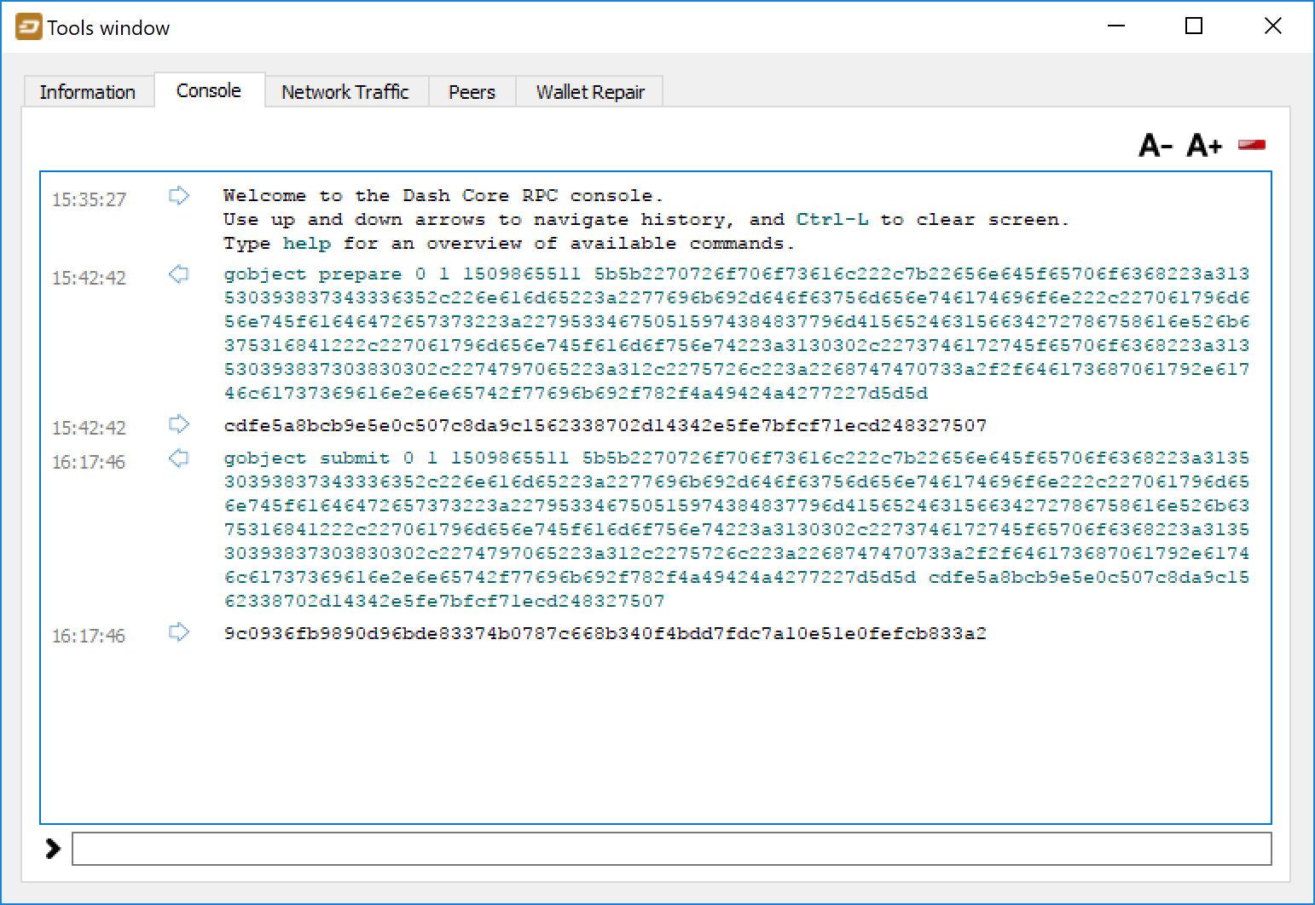Screen dimensions: 1315x905
Task: Open the Wallet Repair tab
Action: 589,92
